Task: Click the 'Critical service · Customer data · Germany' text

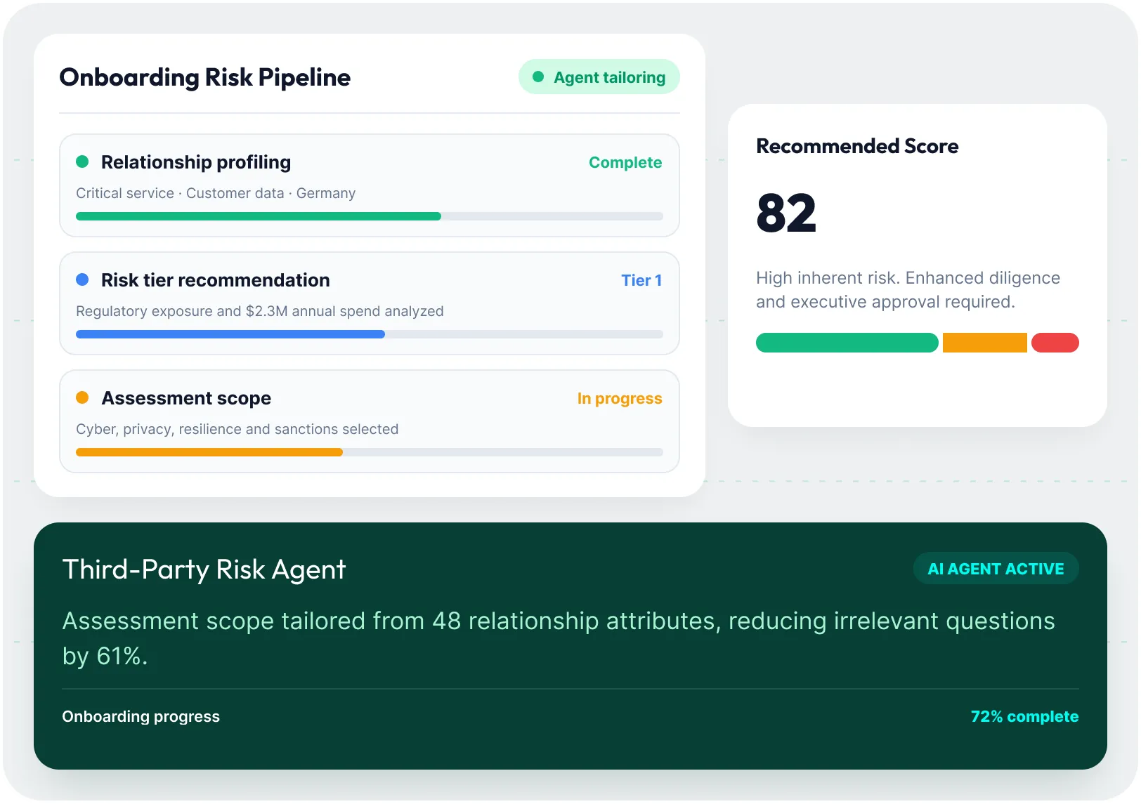Action: coord(216,193)
